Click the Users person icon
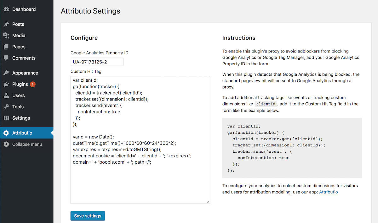 tap(6, 95)
